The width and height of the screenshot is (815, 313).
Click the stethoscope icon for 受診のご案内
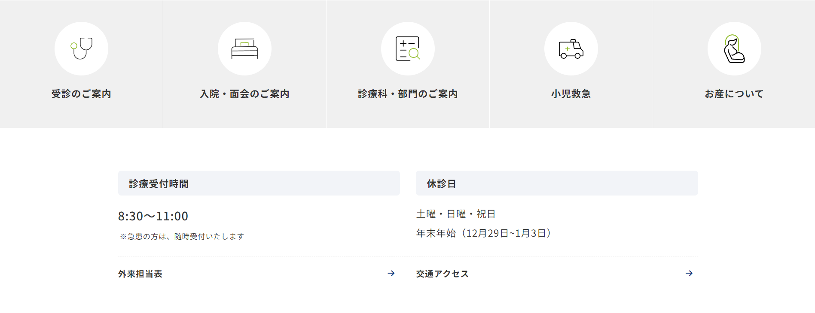81,48
